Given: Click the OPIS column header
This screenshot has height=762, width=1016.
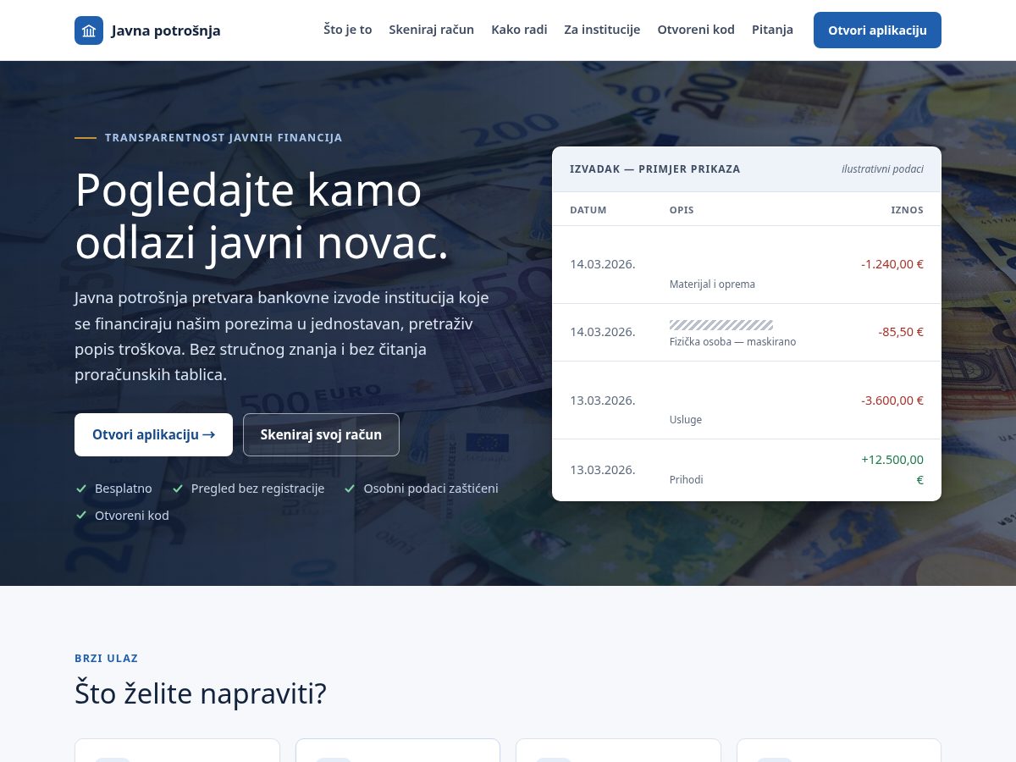Looking at the screenshot, I should (682, 210).
